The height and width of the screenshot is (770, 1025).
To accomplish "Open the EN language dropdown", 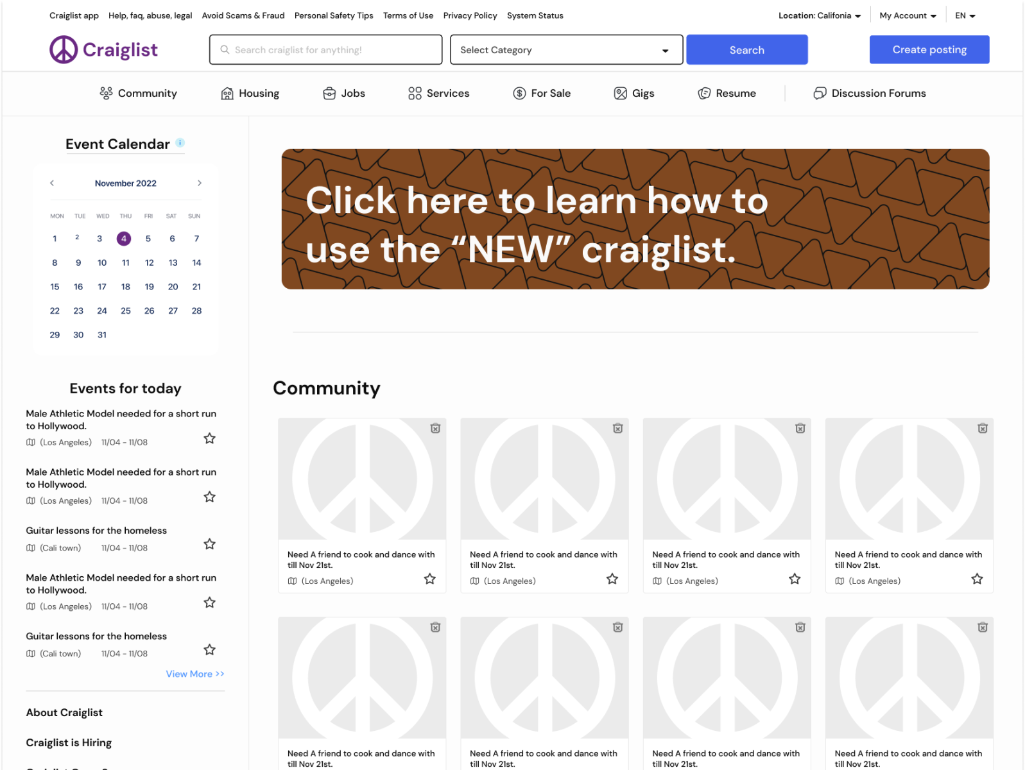I will point(965,15).
